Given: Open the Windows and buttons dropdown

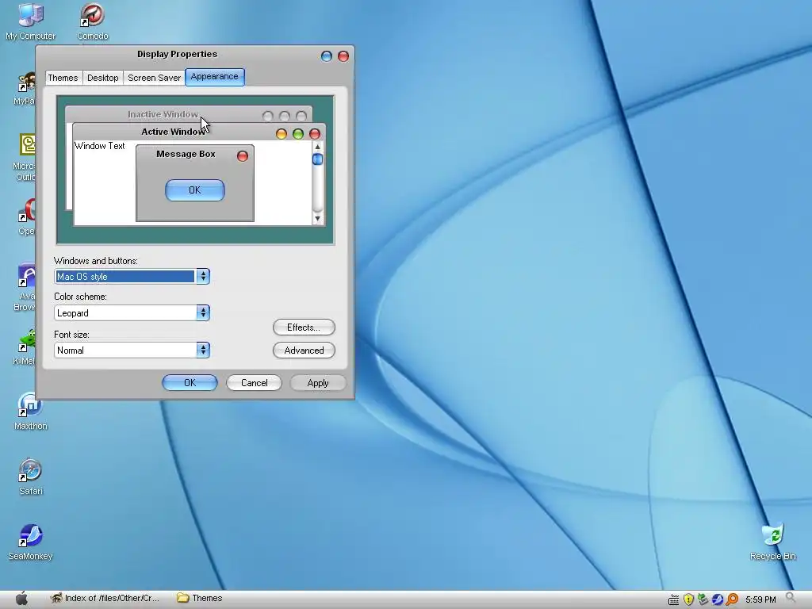Looking at the screenshot, I should (x=132, y=277).
